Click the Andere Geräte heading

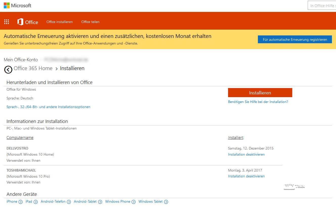22,194
